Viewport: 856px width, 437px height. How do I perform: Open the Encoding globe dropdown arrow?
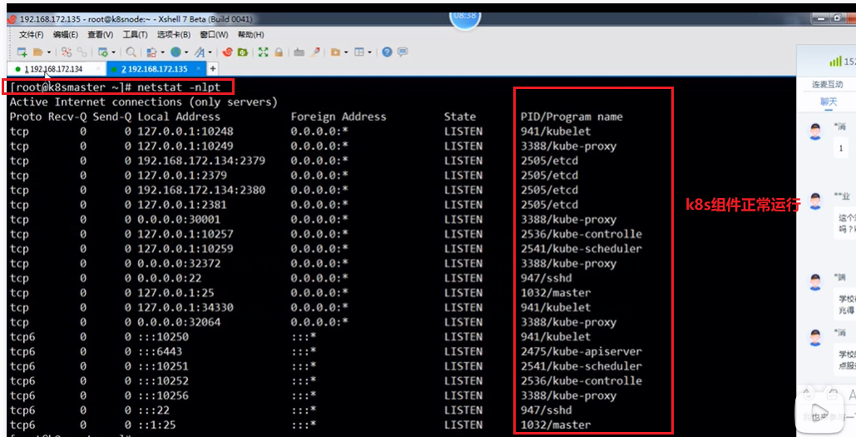pos(186,52)
